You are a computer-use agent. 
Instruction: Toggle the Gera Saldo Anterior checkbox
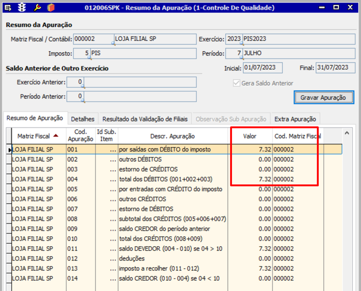pos(236,83)
